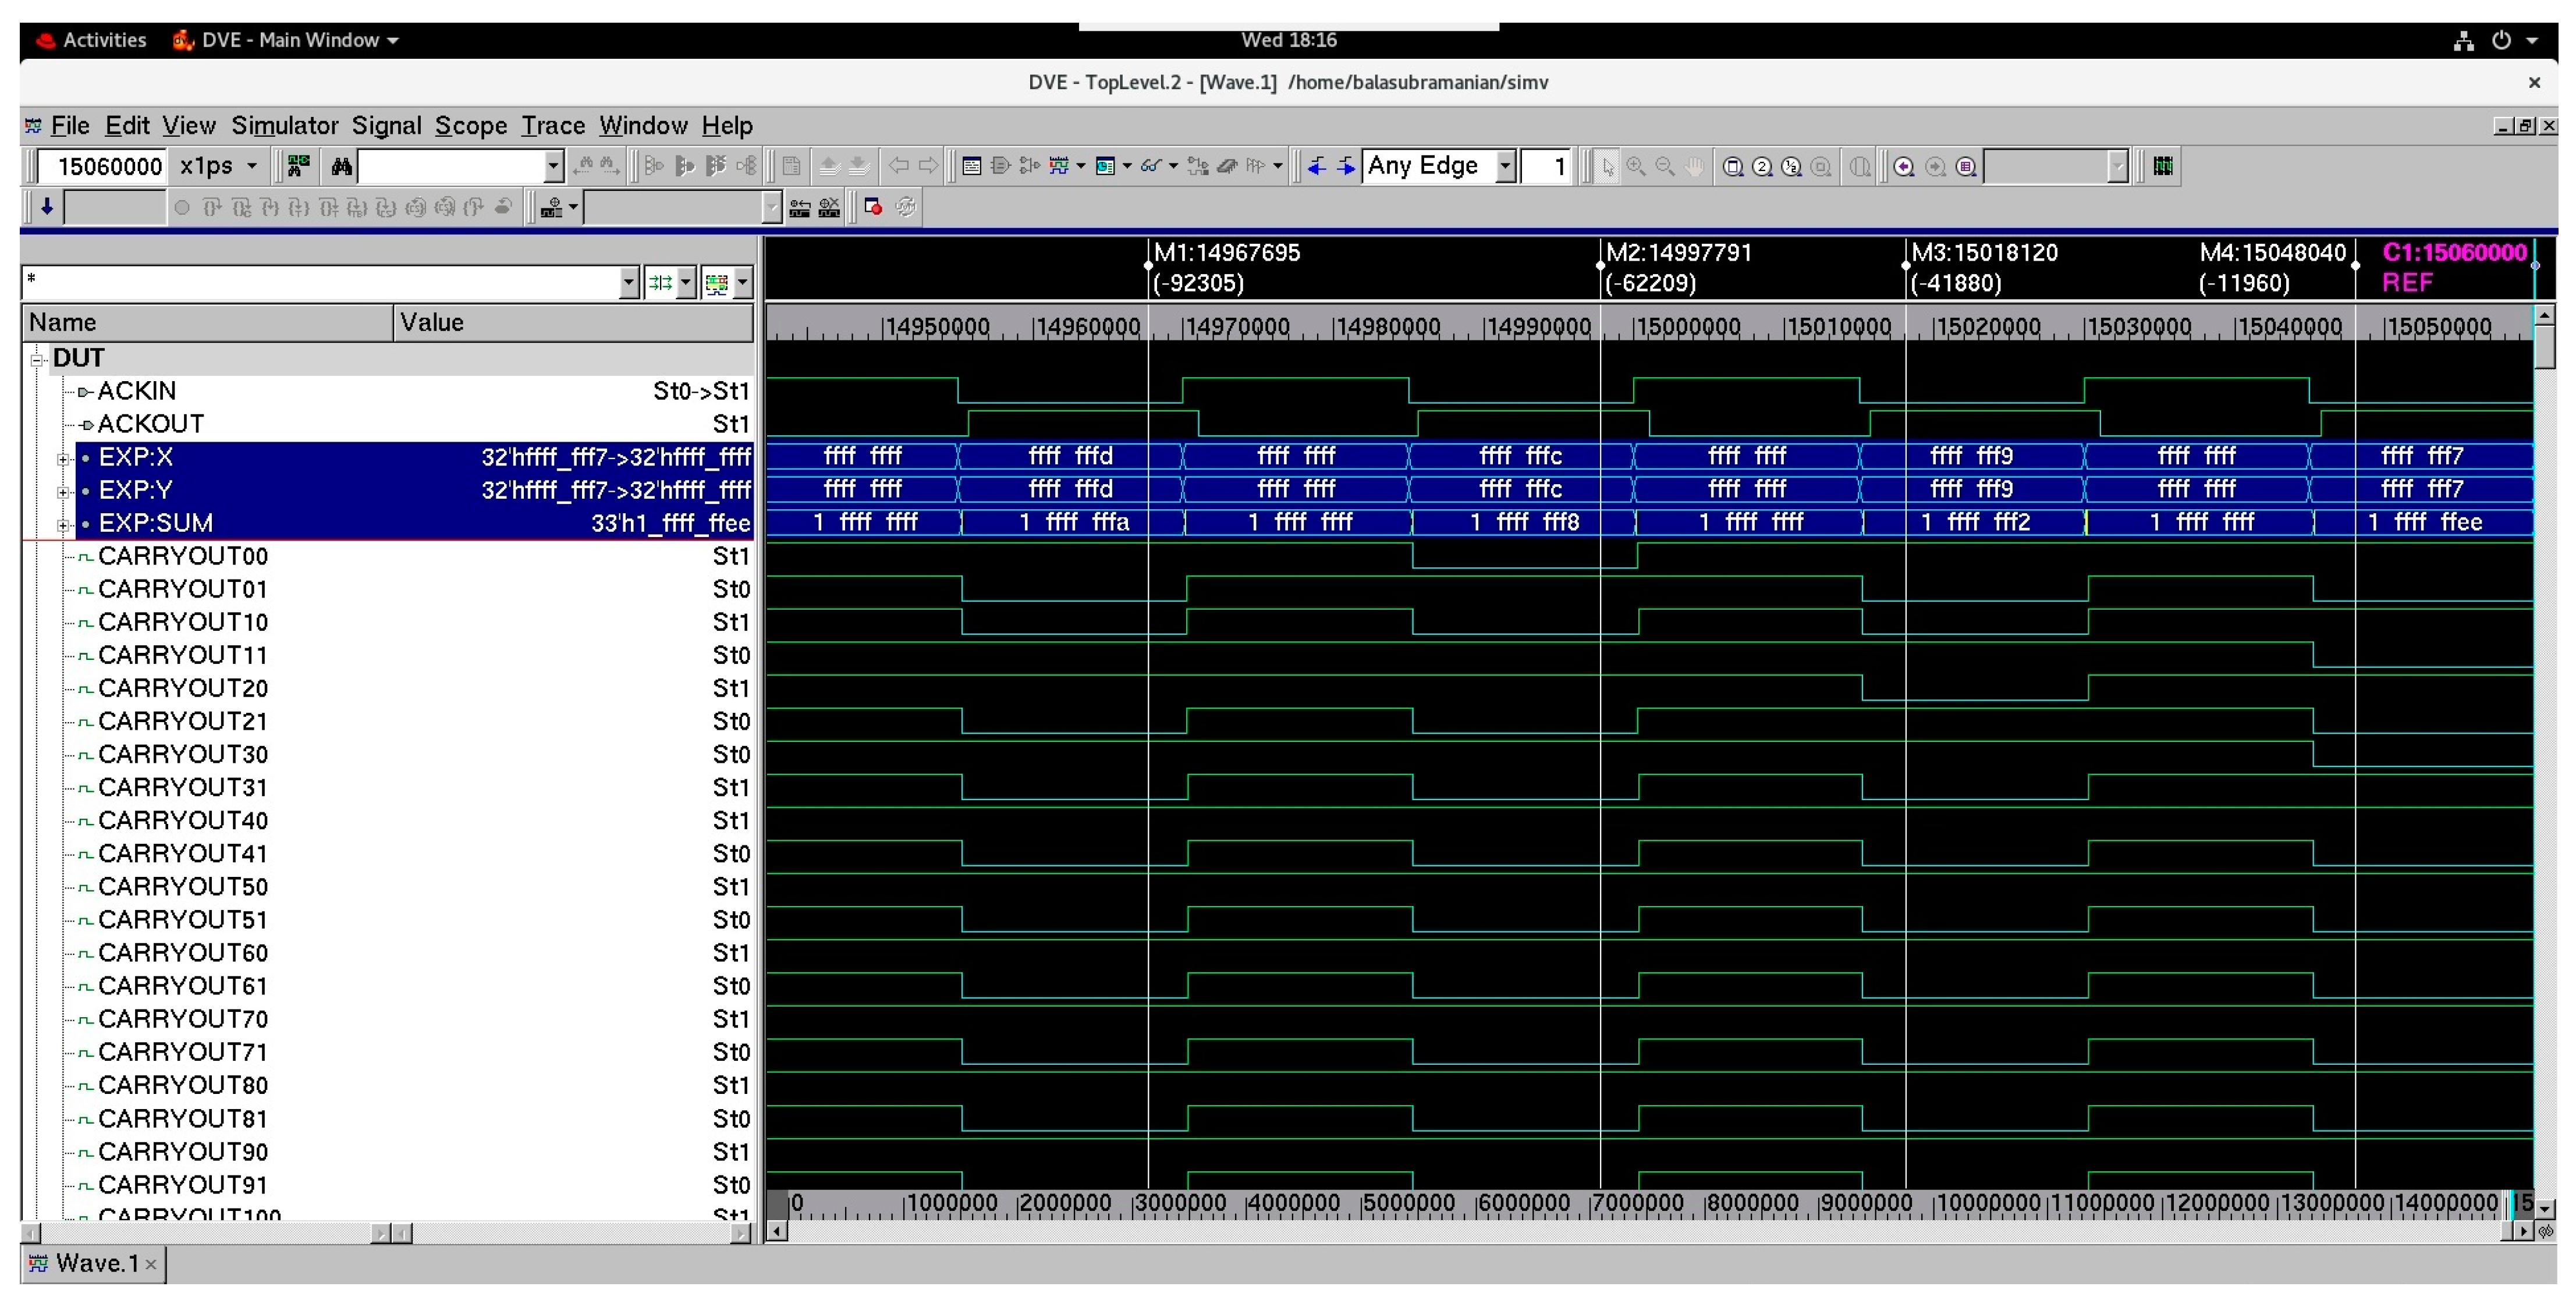Open the Simulator menu
Image resolution: width=2576 pixels, height=1304 pixels.
pos(285,126)
